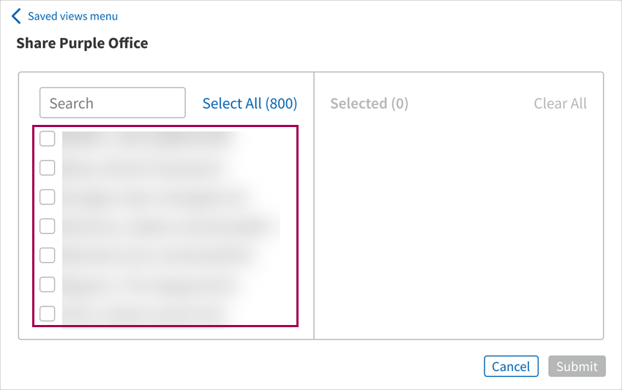Click the blurred name in the last row
Viewport: 622px width, 390px height.
tap(143, 314)
